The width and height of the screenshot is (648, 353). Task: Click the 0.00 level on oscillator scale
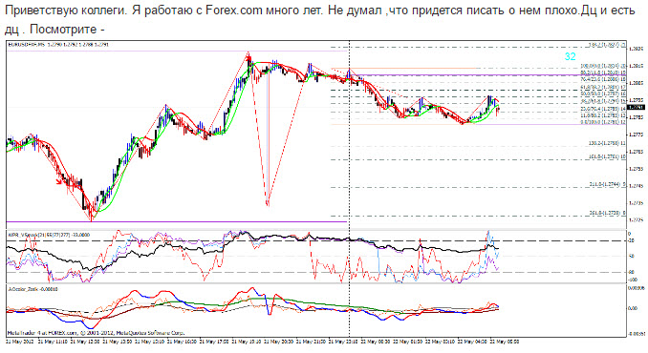[x=633, y=308]
